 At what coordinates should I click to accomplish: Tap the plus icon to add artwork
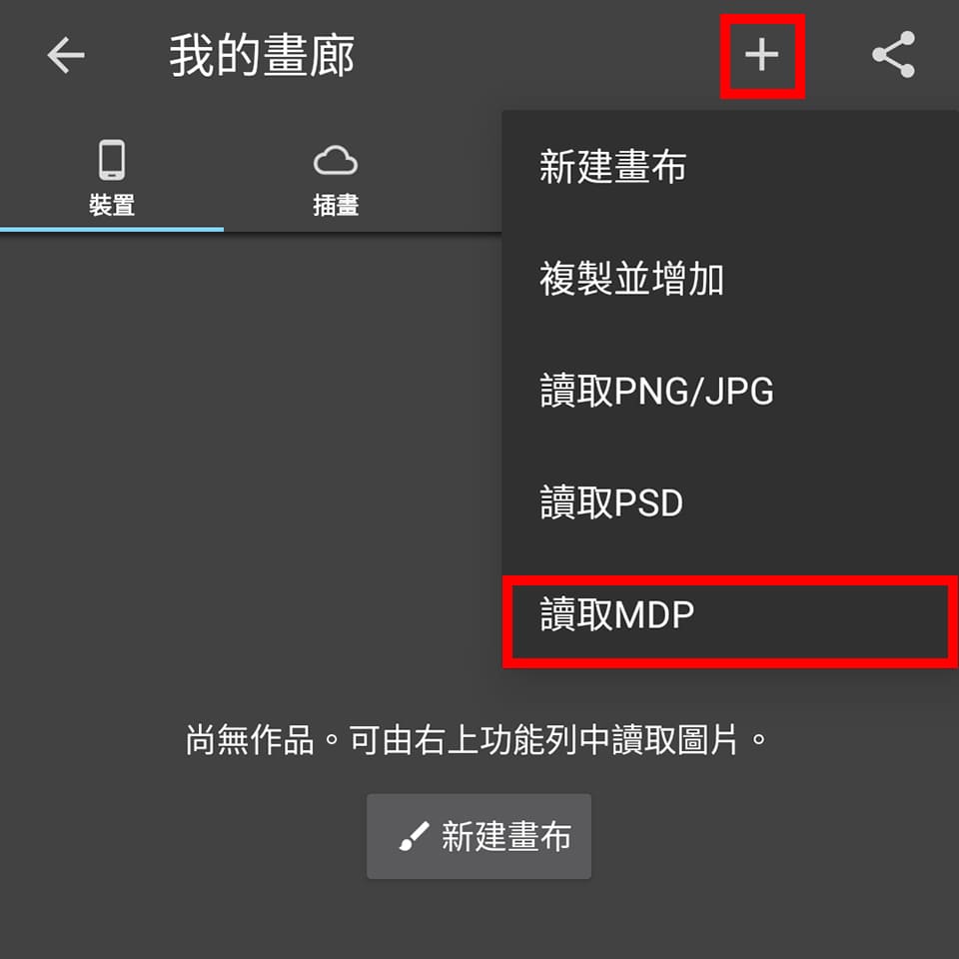pyautogui.click(x=761, y=55)
